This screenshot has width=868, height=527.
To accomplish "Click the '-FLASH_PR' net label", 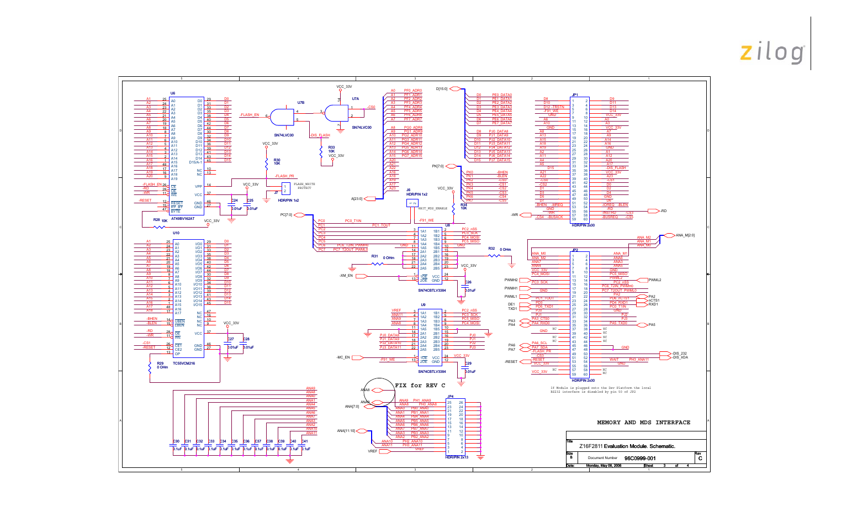I will pyautogui.click(x=284, y=176).
